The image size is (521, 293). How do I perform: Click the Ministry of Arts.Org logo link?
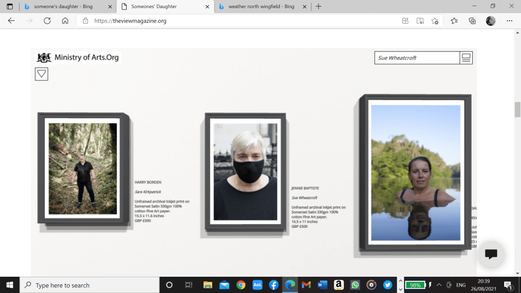point(78,57)
